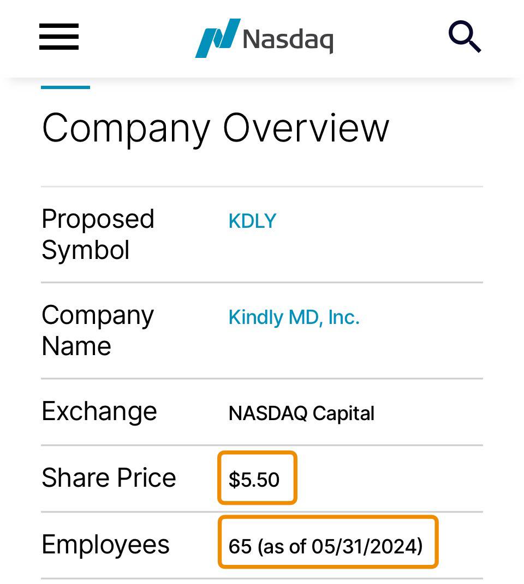The height and width of the screenshot is (584, 524).
Task: Open the KDLY symbol link
Action: pos(252,221)
